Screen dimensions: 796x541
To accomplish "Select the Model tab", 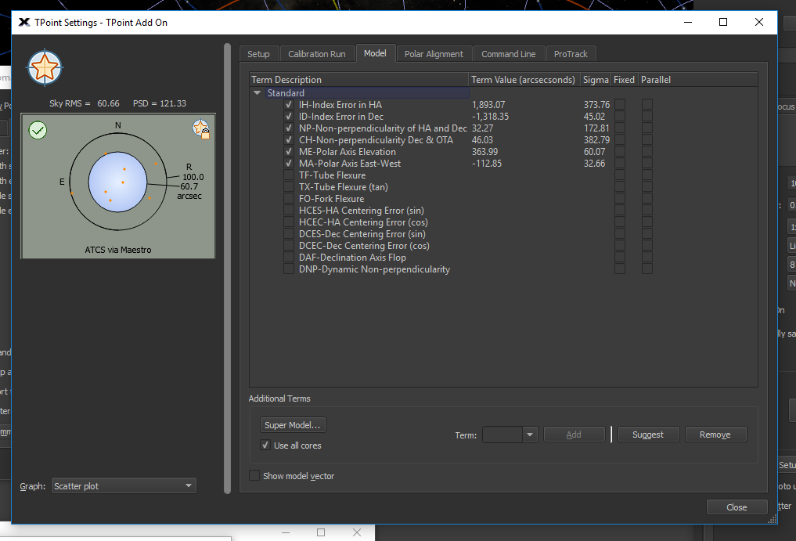I will coord(375,53).
